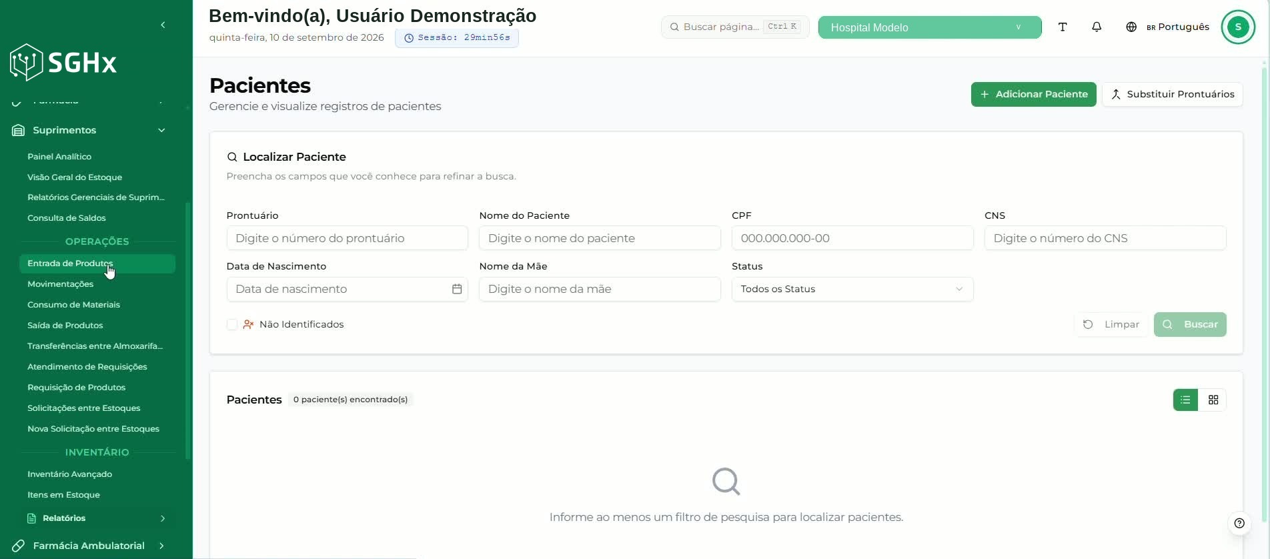Screen dimensions: 1270x559
Task: Open Atendimento de Requisições
Action: pos(87,367)
